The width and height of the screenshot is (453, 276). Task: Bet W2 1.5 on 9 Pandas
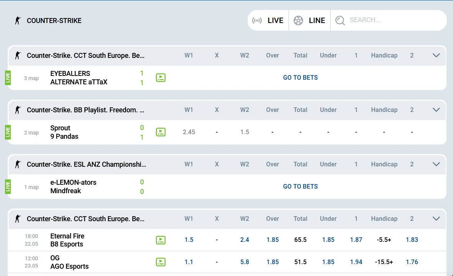click(245, 132)
